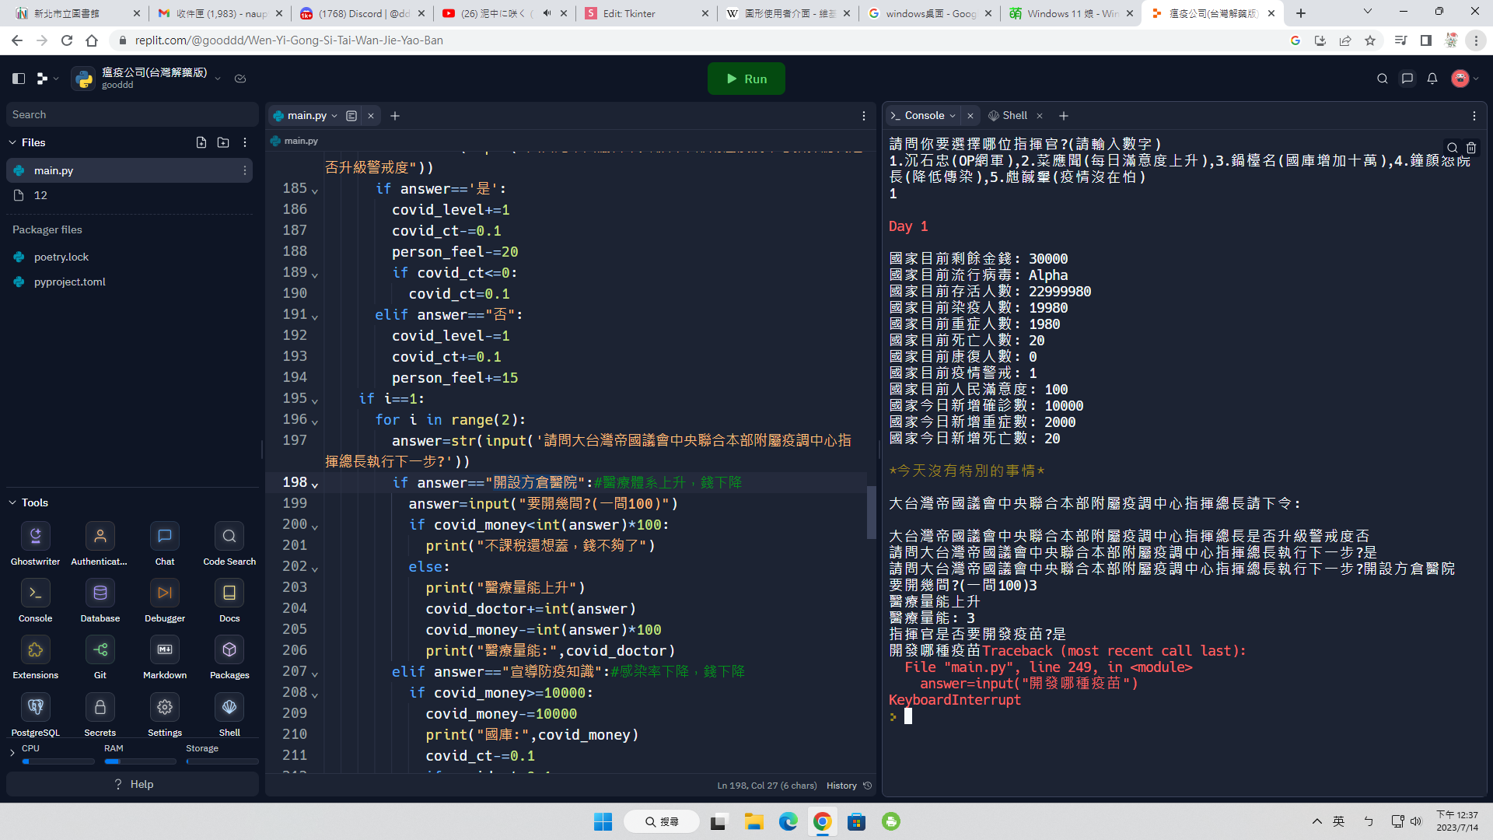Toggle the left sidebar panel
The image size is (1493, 840).
19,79
